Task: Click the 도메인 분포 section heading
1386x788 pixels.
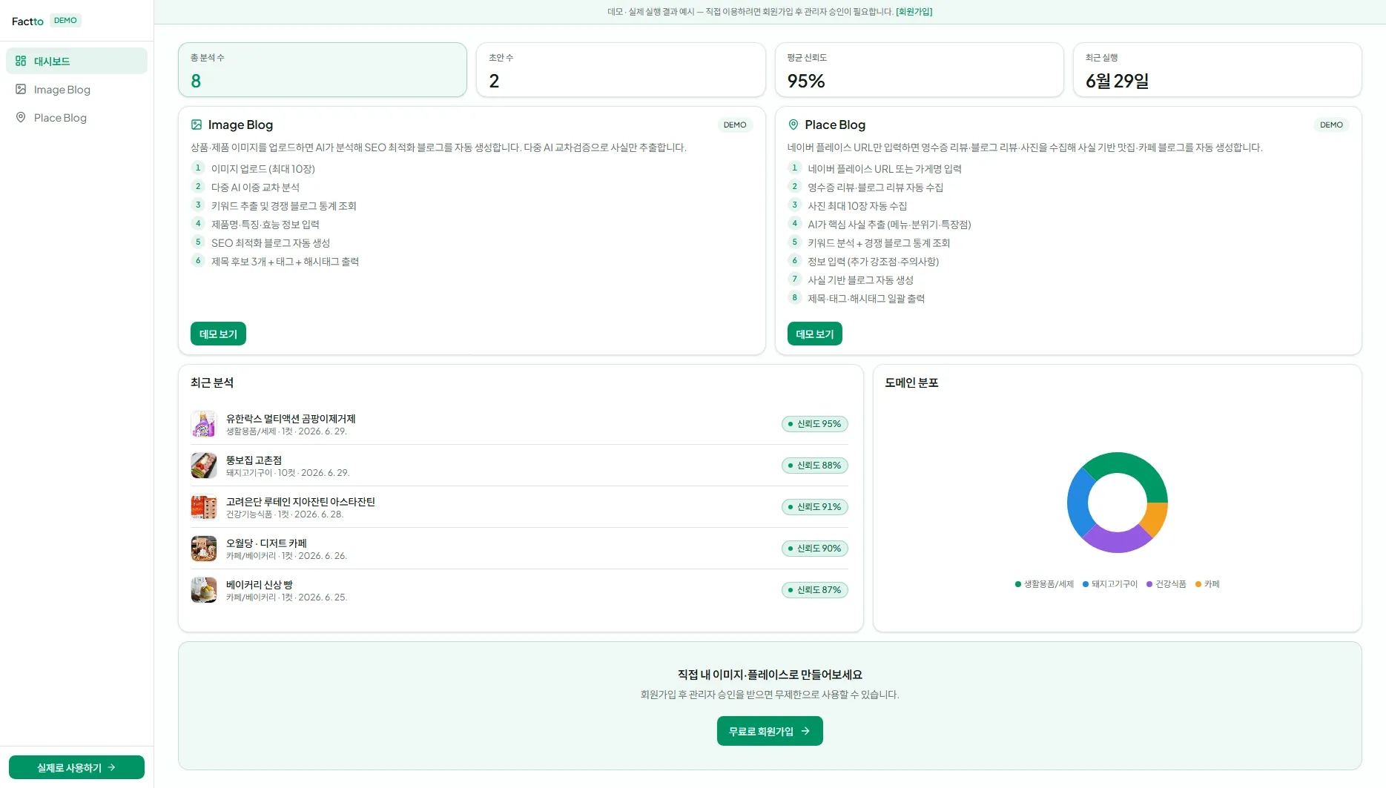Action: [x=911, y=383]
